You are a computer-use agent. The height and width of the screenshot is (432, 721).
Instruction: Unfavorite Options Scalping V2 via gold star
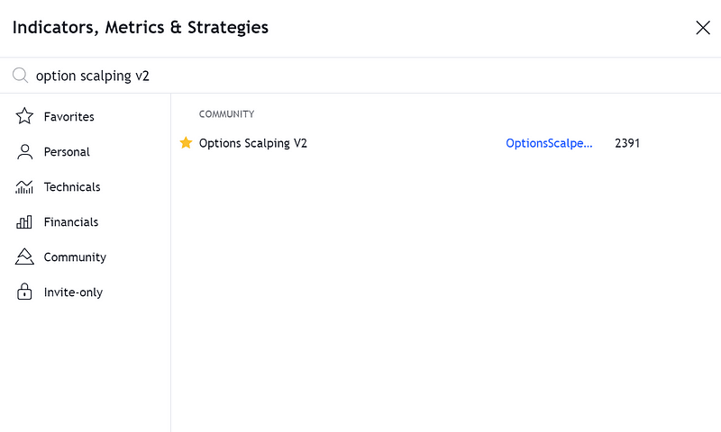click(186, 143)
